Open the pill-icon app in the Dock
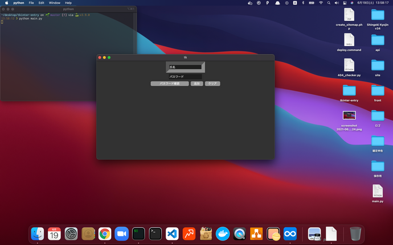Screen dimensions: 393x245 tap(273, 234)
